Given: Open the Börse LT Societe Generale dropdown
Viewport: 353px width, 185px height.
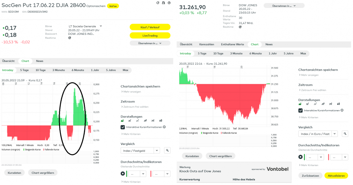Looking at the screenshot, I should [85, 26].
